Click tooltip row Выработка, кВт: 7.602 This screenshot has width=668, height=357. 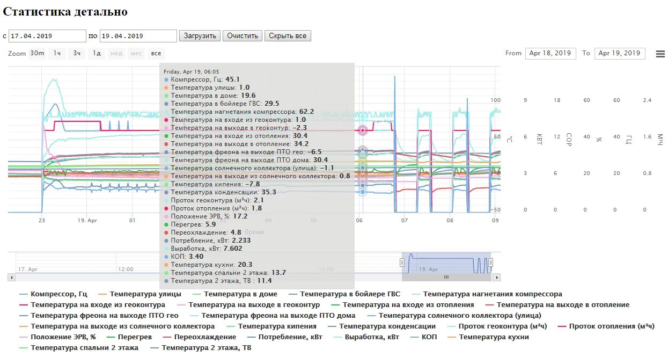(x=203, y=249)
